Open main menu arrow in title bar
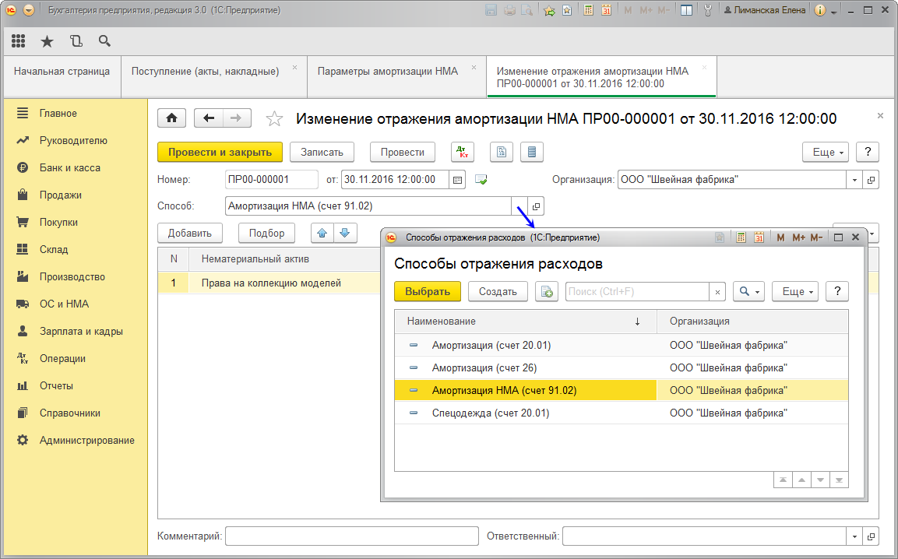 29,10
